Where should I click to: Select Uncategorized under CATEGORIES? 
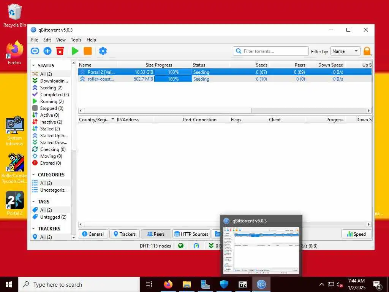(x=51, y=190)
